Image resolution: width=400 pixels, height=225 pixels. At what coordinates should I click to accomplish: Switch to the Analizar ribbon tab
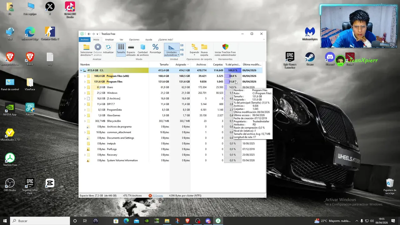[109, 40]
